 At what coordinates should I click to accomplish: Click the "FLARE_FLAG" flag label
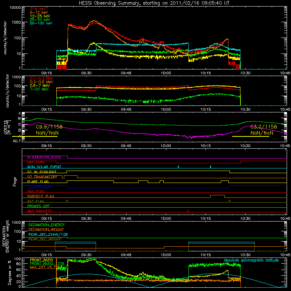38,182
